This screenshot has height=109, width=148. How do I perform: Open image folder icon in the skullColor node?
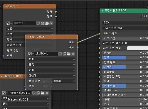pos(69,54)
